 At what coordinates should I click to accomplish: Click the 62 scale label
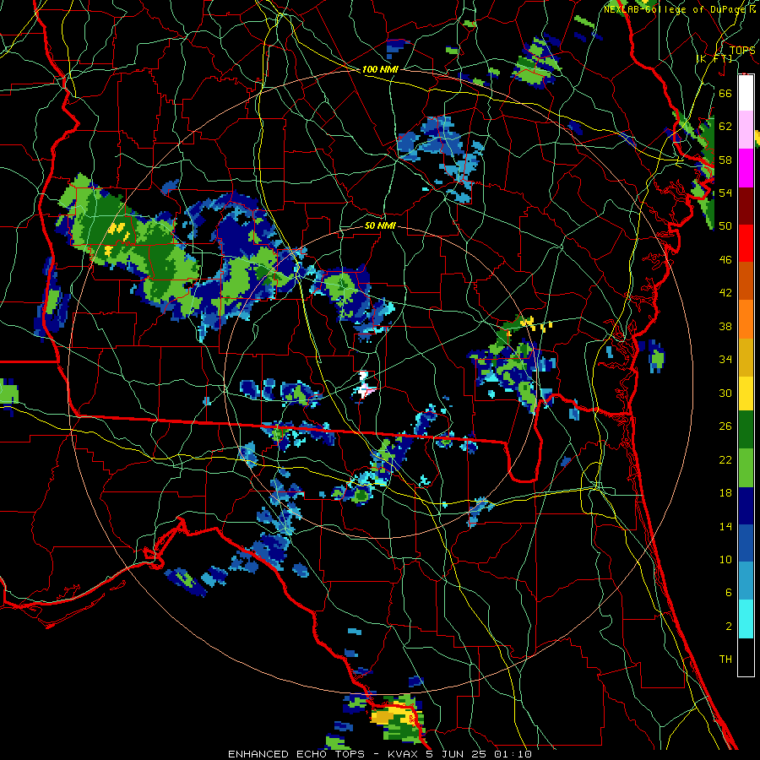(x=725, y=127)
